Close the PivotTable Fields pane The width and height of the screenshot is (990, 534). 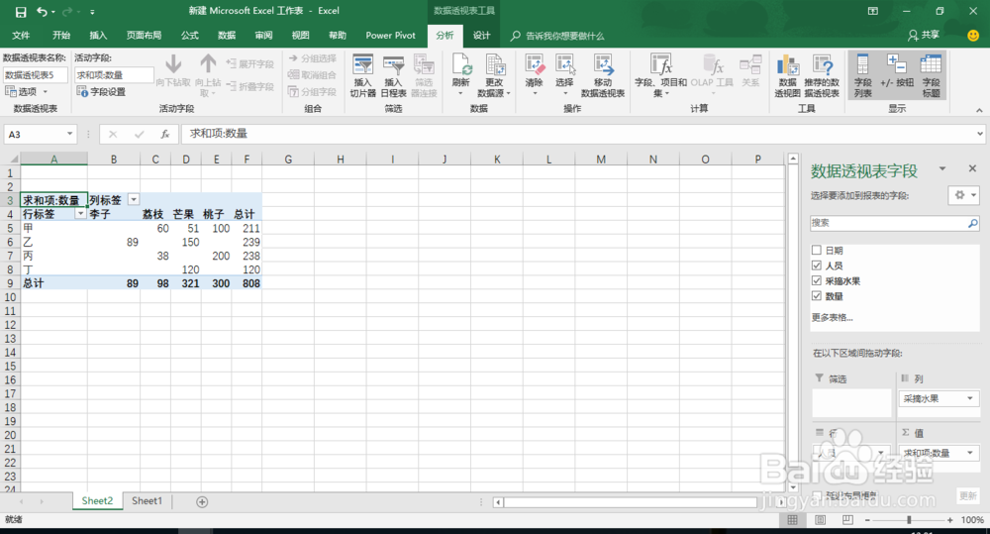972,168
